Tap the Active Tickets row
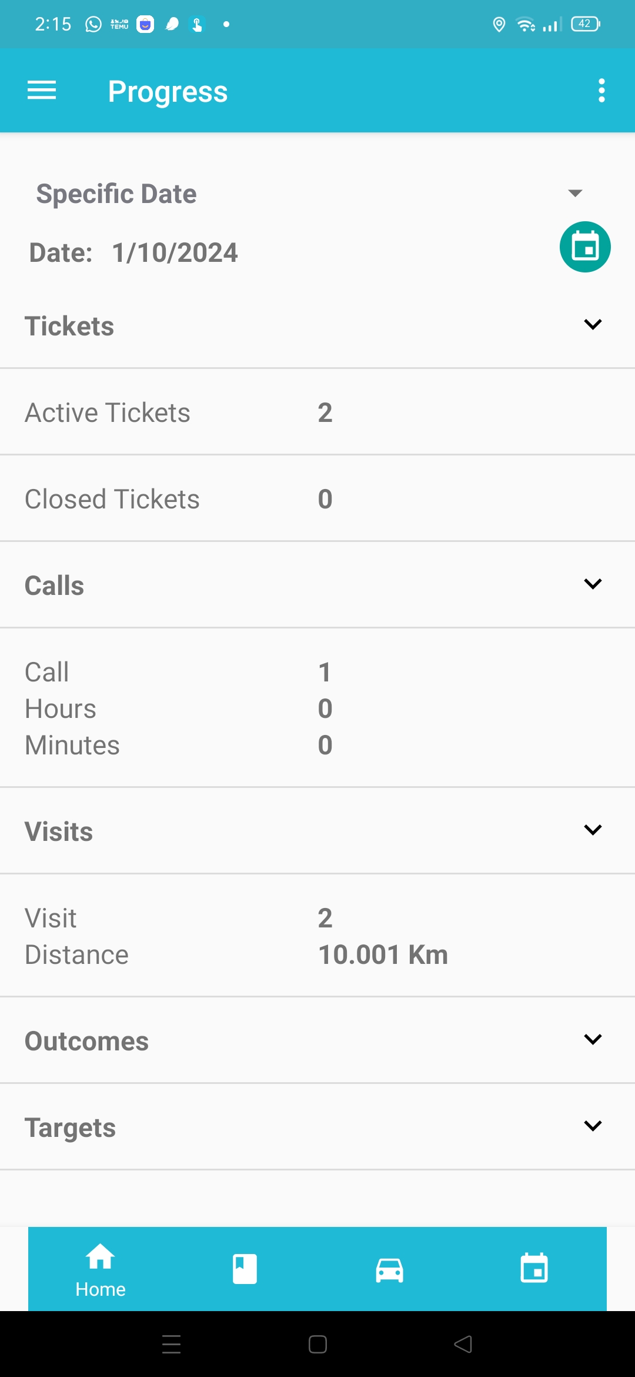 click(317, 413)
